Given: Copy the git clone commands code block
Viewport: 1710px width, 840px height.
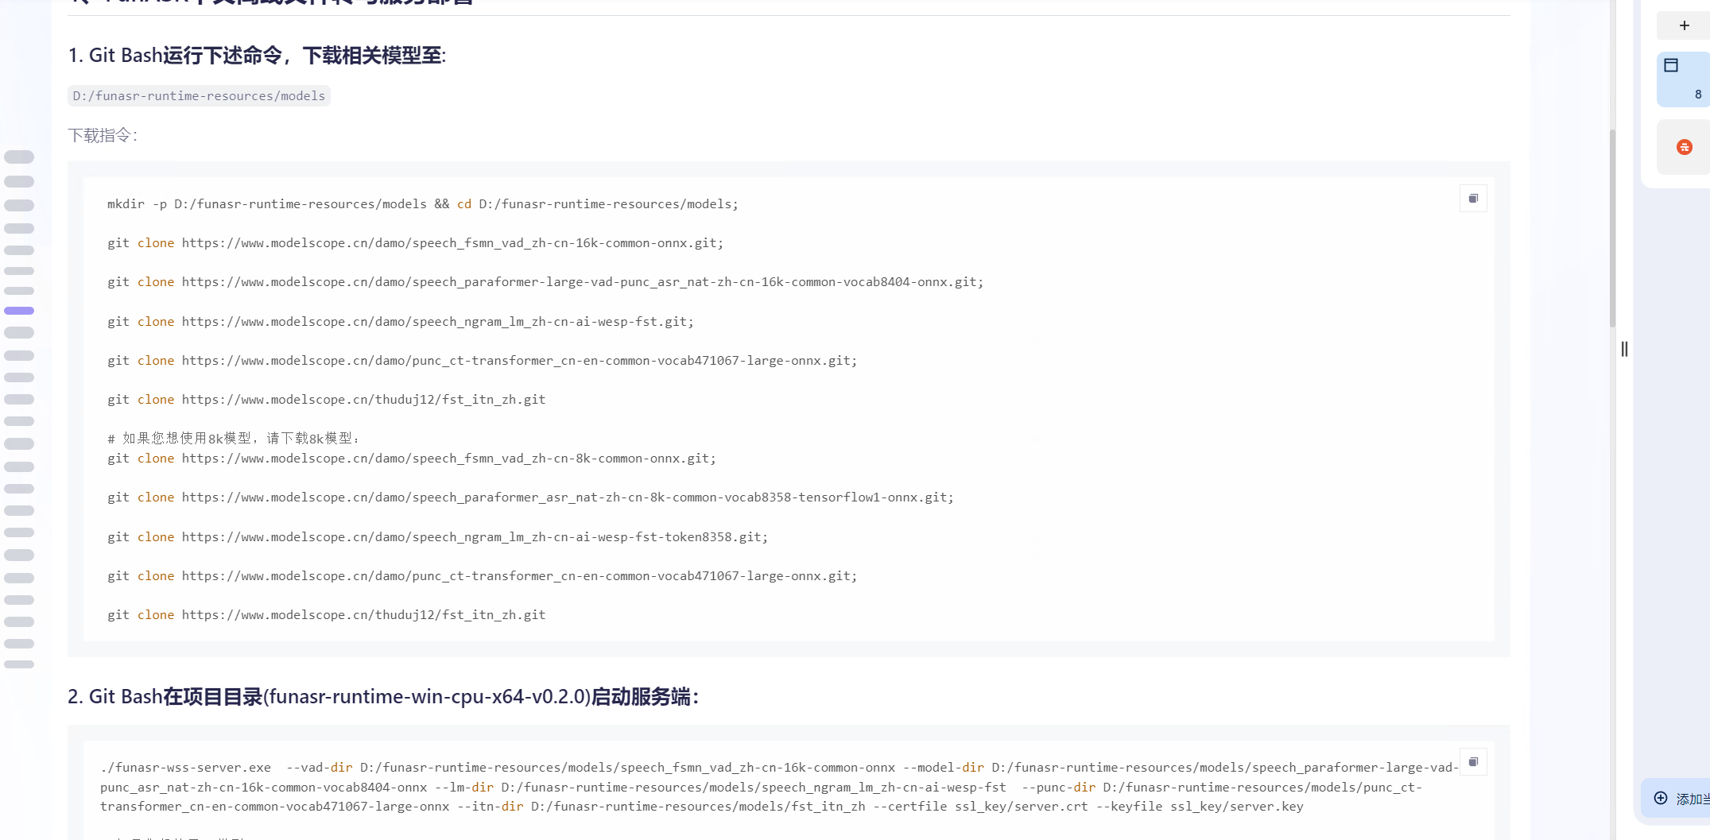Looking at the screenshot, I should (x=1473, y=199).
